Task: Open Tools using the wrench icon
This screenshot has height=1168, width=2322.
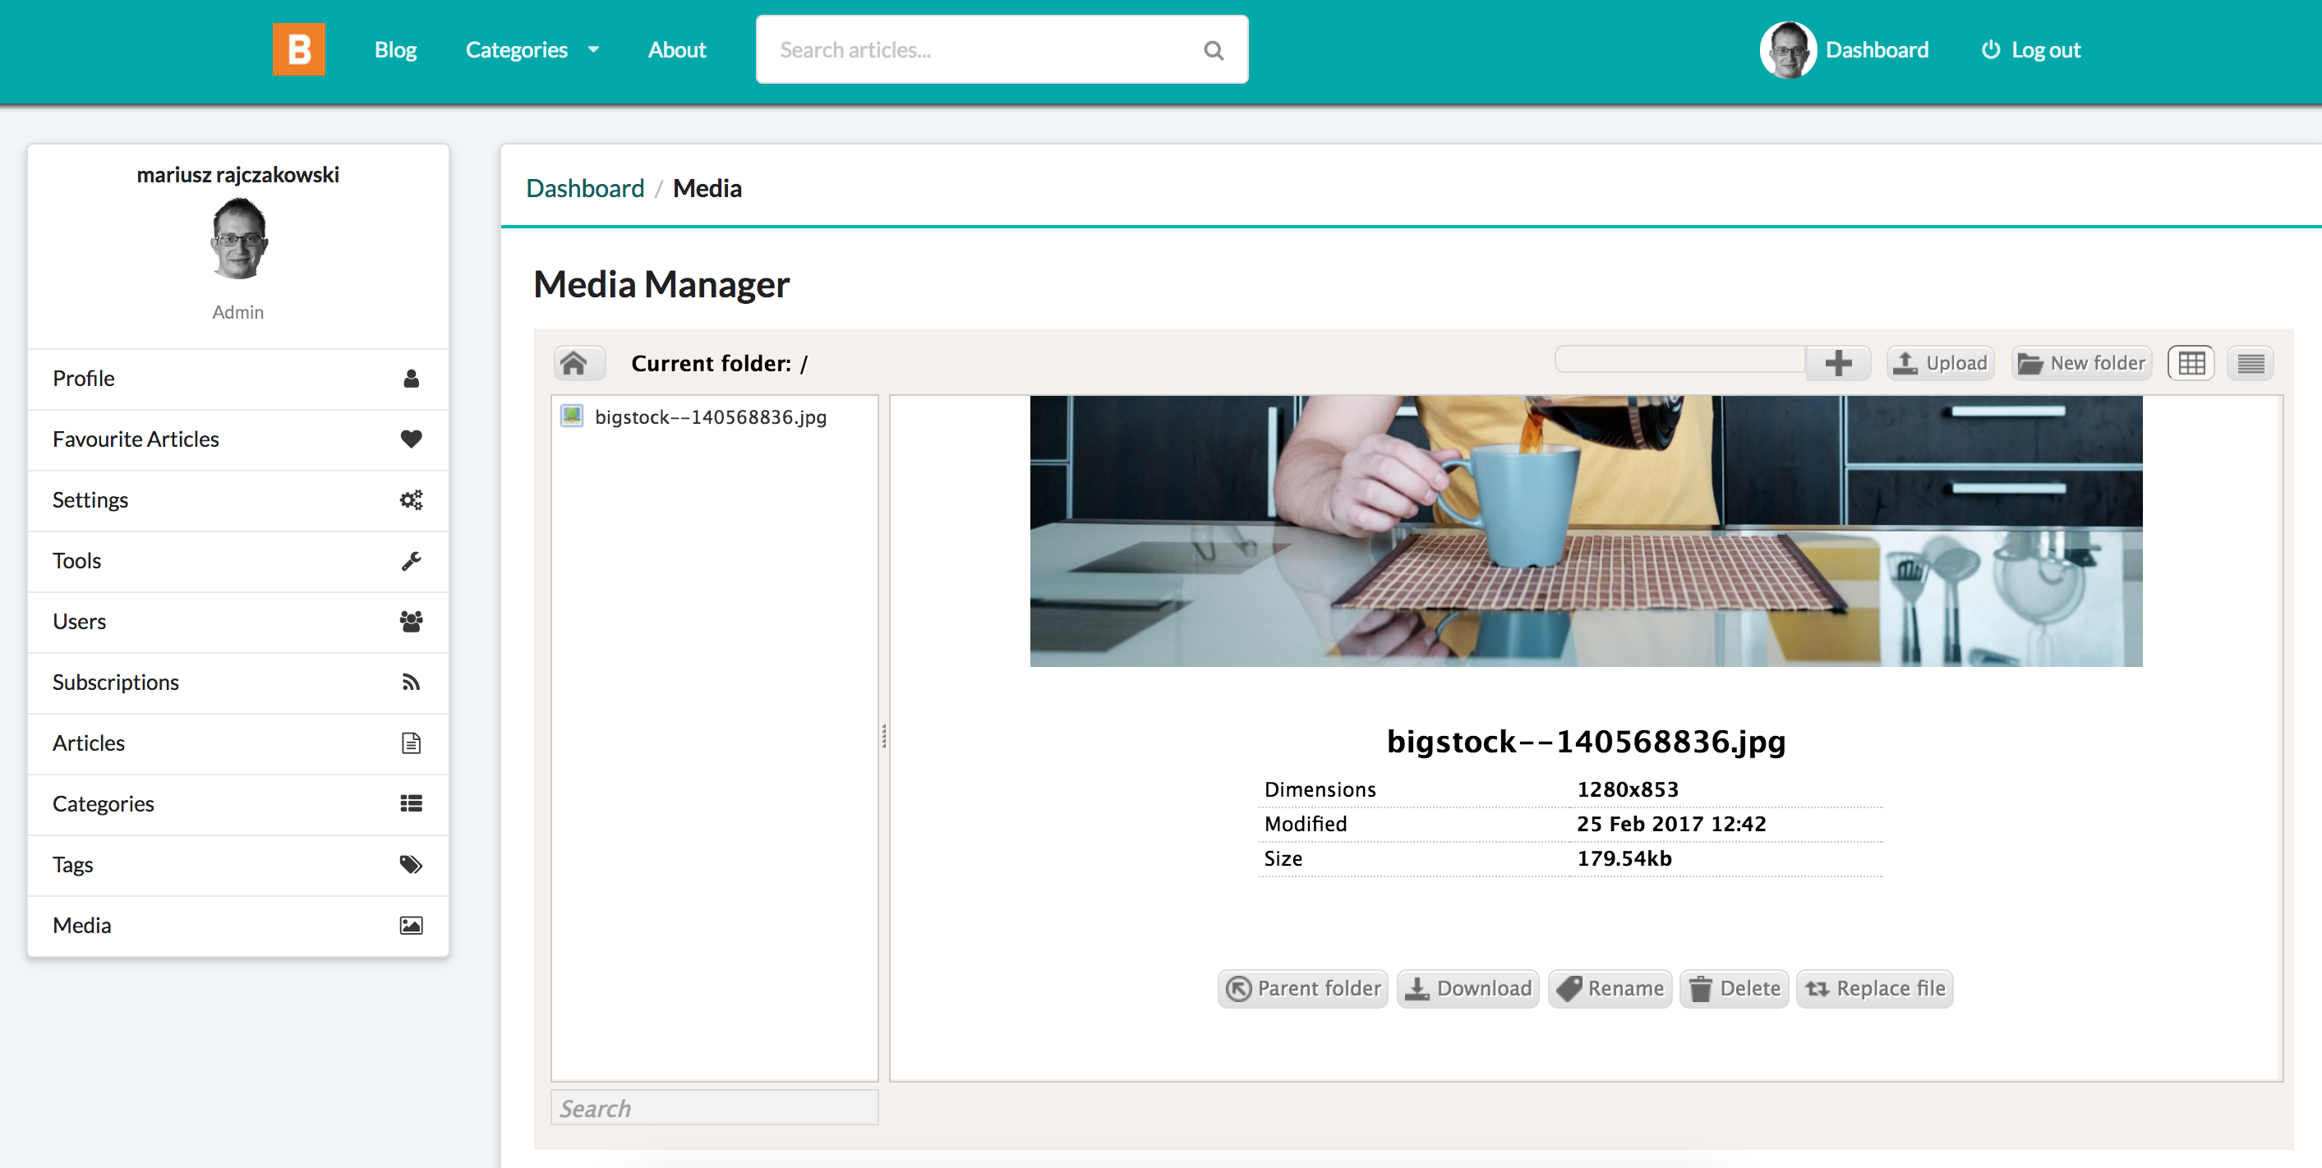Action: click(411, 560)
